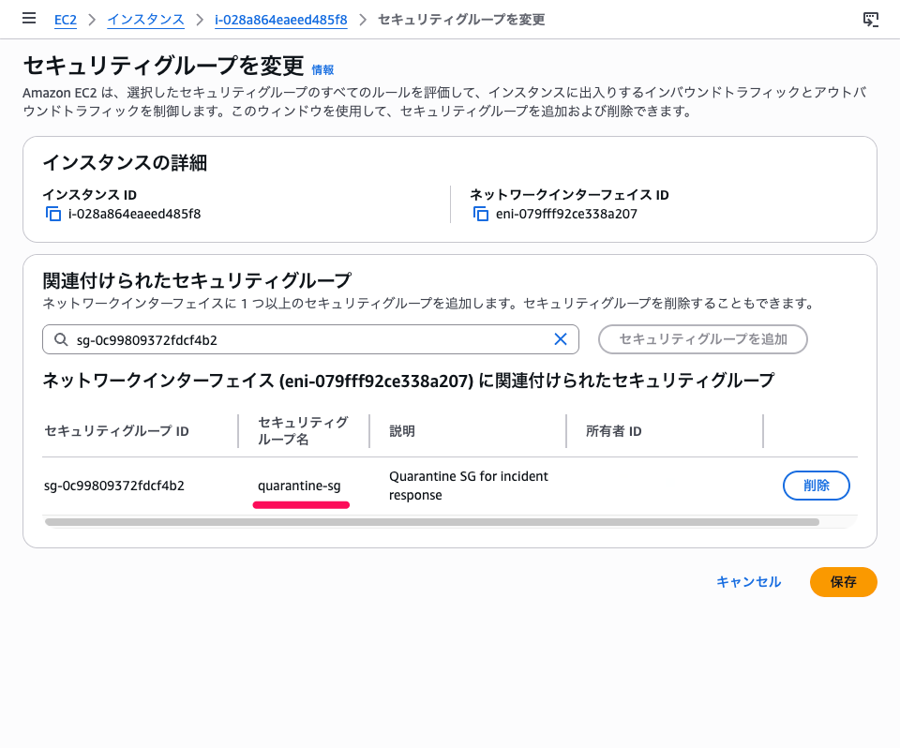900x748 pixels.
Task: Select セキュリティグループ ID column header
Action: click(117, 431)
